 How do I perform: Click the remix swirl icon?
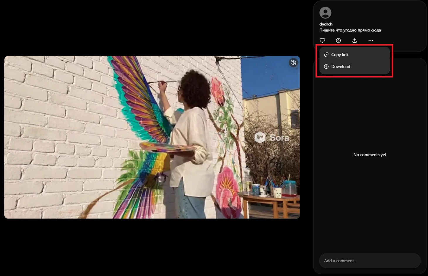pyautogui.click(x=338, y=40)
